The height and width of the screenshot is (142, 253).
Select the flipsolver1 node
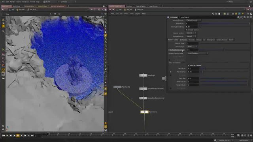tap(144, 112)
